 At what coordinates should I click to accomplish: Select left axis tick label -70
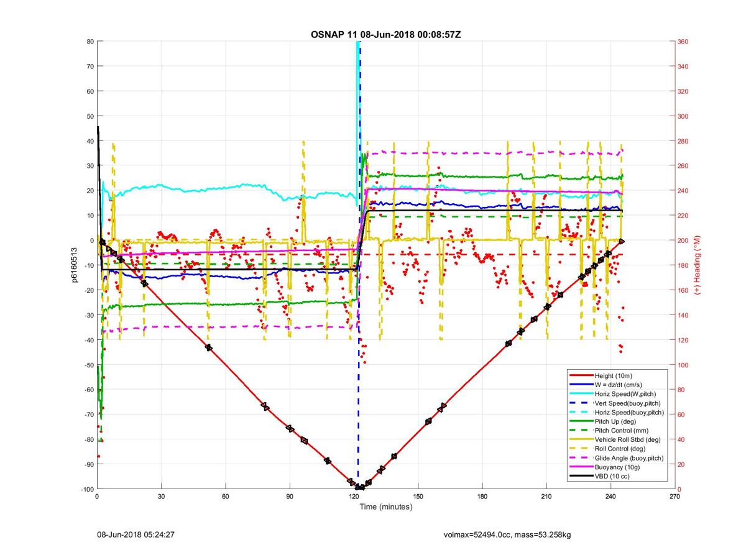click(x=89, y=415)
